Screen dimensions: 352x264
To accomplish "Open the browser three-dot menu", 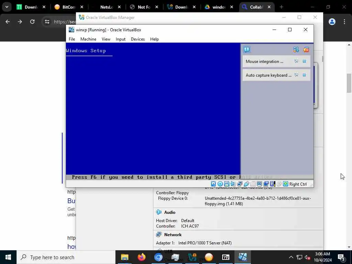I will coord(344,22).
